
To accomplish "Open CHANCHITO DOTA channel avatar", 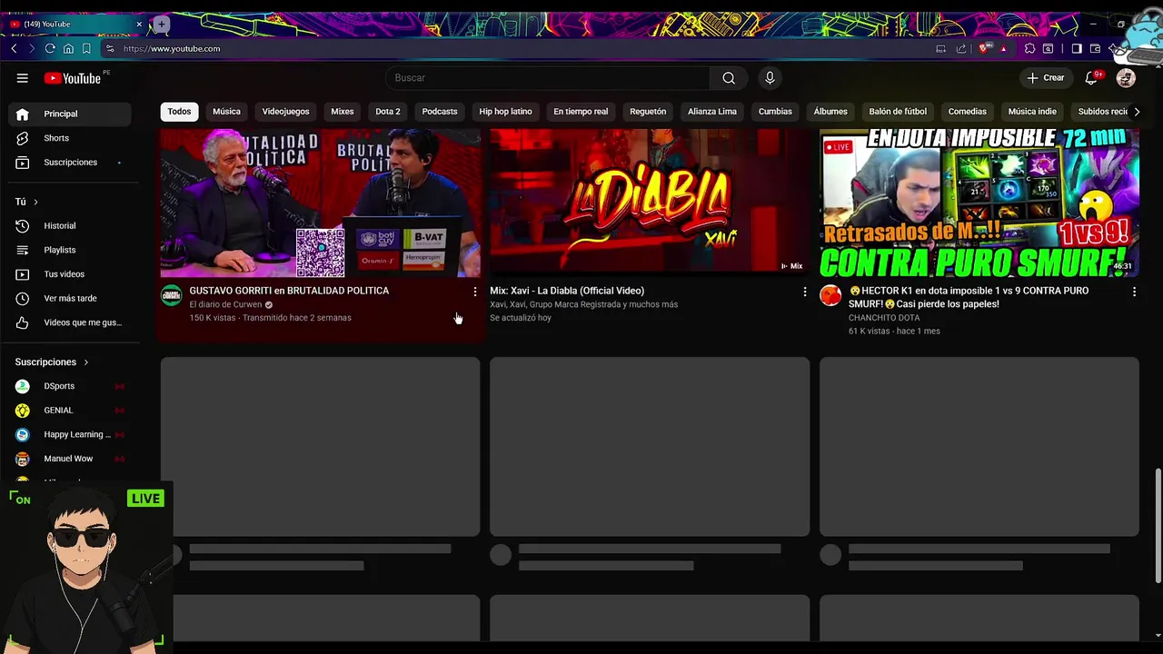I will 830,295.
